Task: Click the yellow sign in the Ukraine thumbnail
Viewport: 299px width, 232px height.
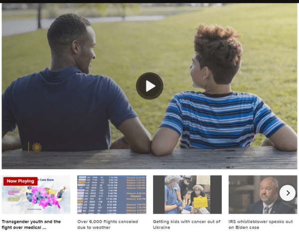Action: point(200,202)
